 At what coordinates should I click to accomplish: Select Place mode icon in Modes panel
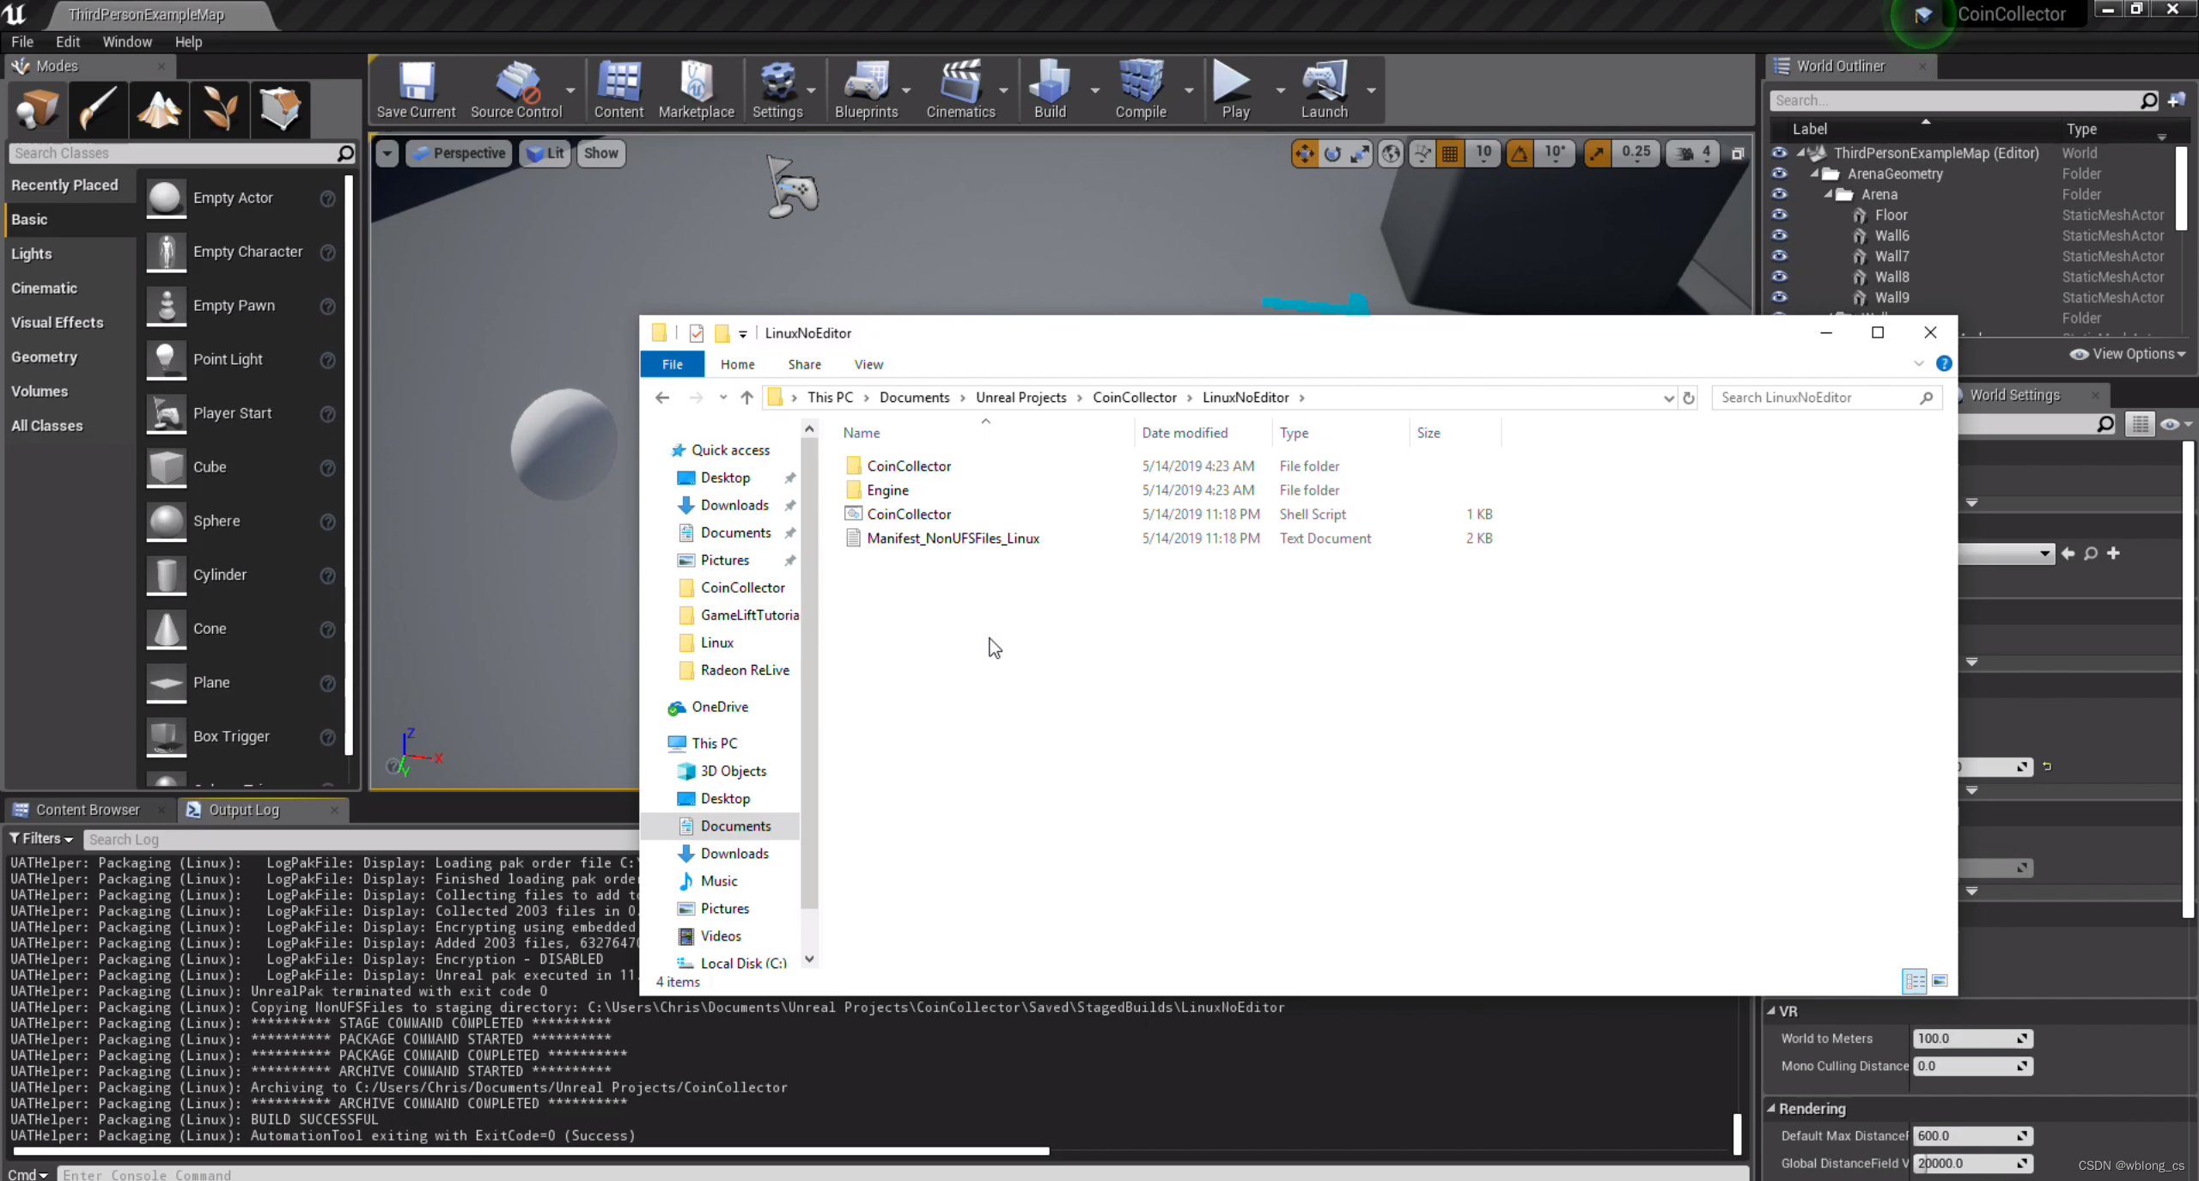pos(38,110)
